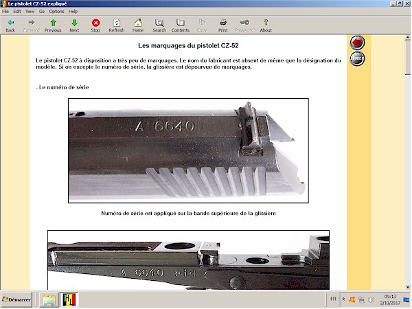Click the application icon in the title bar
412x309 pixels.
[x=3, y=3]
